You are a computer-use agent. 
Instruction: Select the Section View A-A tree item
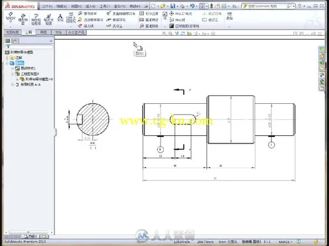click(x=28, y=85)
